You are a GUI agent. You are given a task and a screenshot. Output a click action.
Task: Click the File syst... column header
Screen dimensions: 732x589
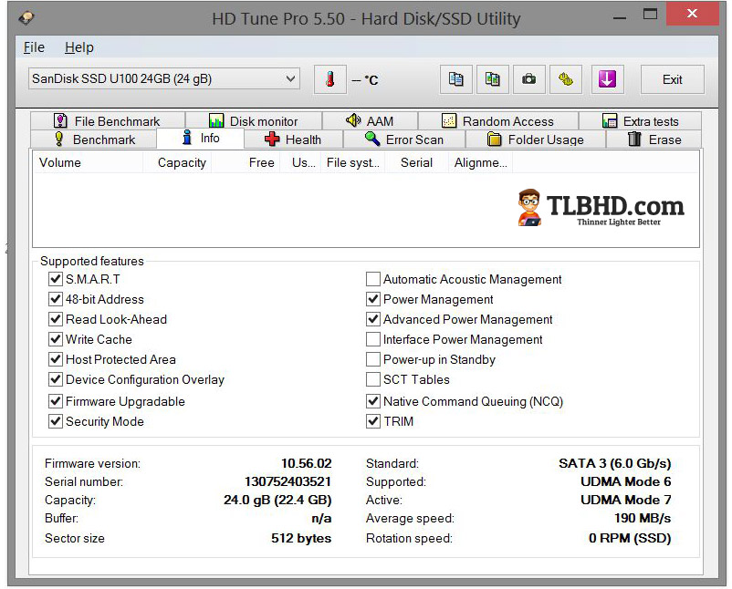pos(352,162)
